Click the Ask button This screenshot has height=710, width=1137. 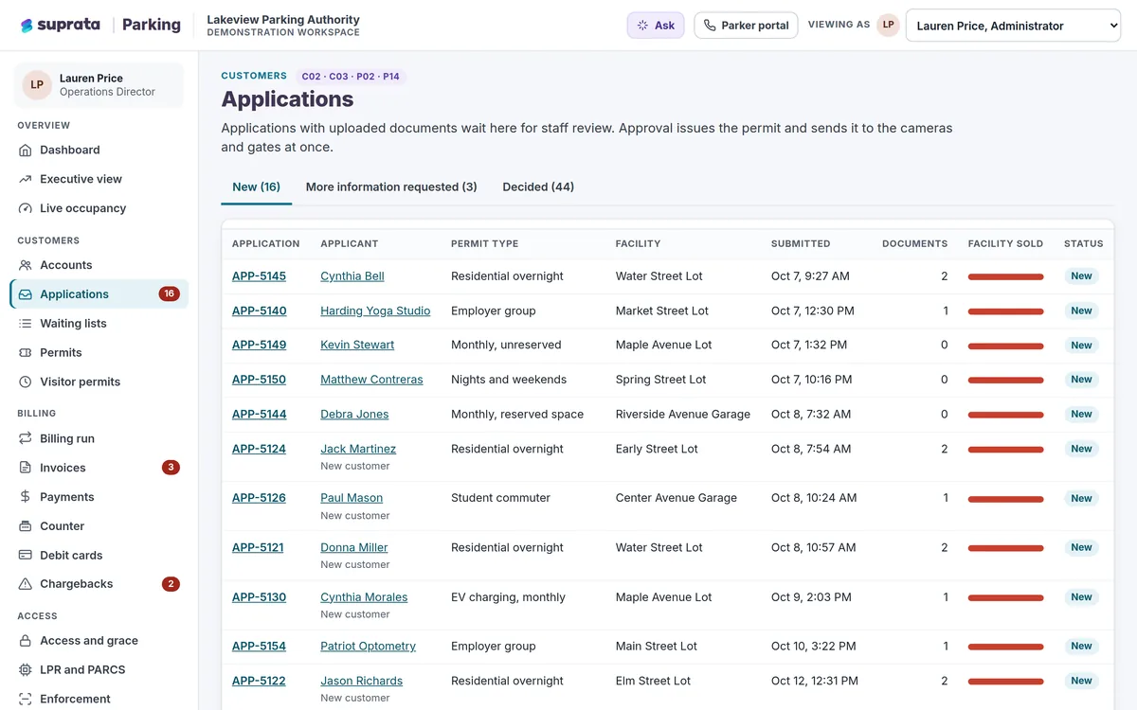656,26
